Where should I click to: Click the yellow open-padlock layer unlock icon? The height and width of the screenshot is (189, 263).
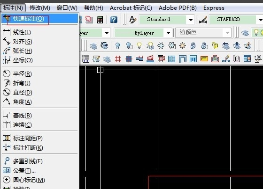[x=215, y=45]
